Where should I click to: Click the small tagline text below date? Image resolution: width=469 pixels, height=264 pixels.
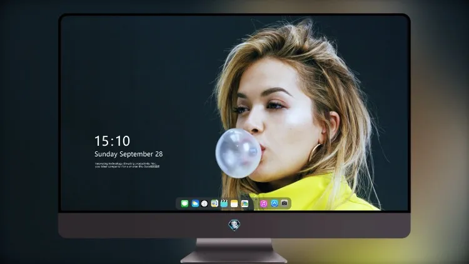coord(127,165)
